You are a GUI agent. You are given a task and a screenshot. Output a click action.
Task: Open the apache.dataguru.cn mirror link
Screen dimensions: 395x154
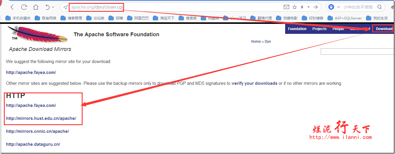click(x=33, y=144)
